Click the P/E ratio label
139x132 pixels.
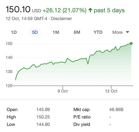coord(82,117)
